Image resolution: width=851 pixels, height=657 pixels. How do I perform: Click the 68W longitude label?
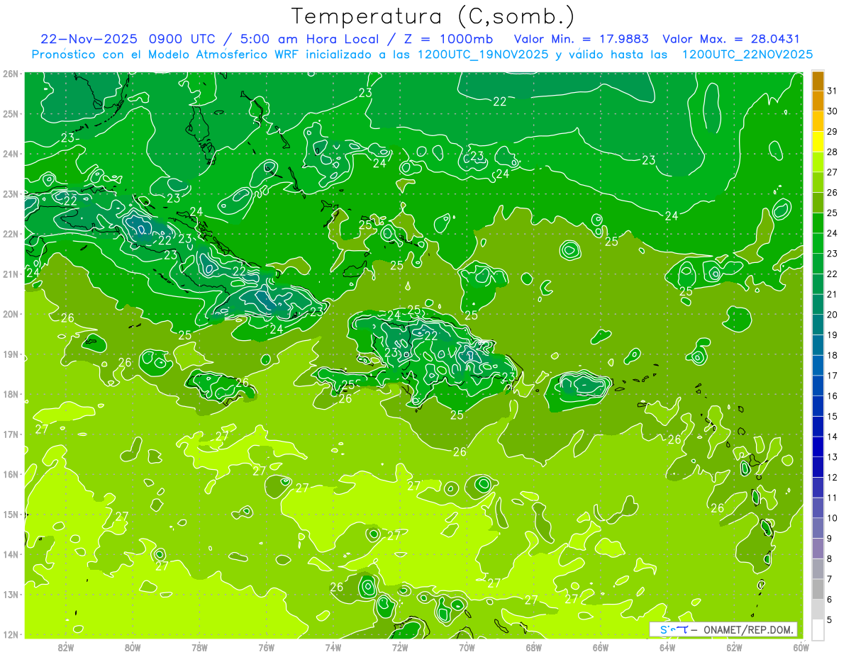pyautogui.click(x=534, y=647)
